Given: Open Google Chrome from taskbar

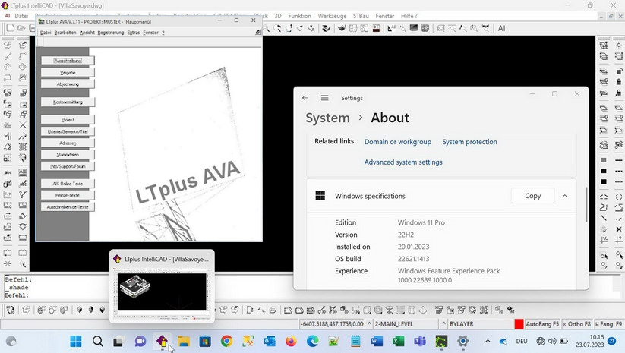Looking at the screenshot, I should click(x=226, y=341).
